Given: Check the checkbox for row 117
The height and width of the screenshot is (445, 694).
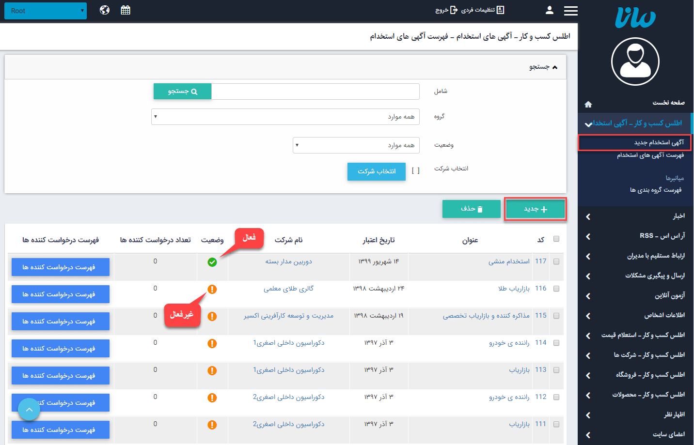Looking at the screenshot, I should point(556,261).
